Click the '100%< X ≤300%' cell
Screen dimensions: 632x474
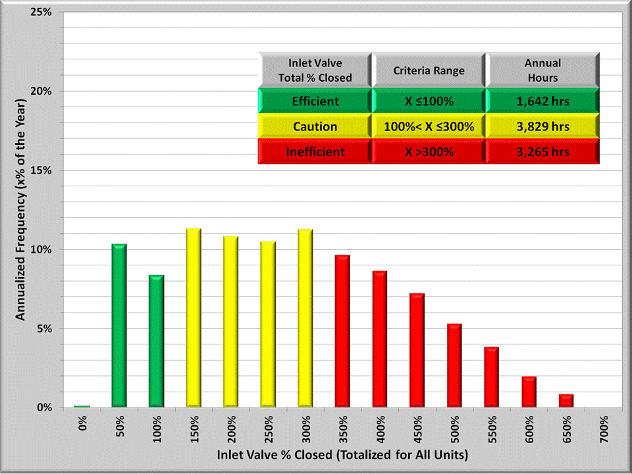(429, 126)
